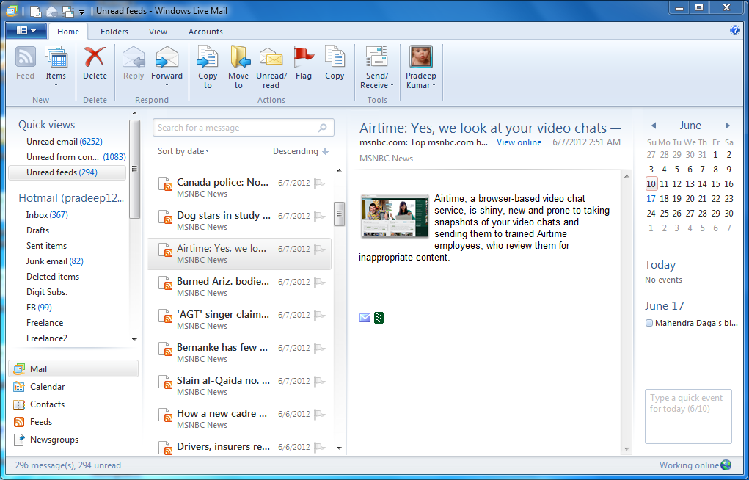This screenshot has width=749, height=480.
Task: Click the green share icon in article
Action: (x=379, y=318)
